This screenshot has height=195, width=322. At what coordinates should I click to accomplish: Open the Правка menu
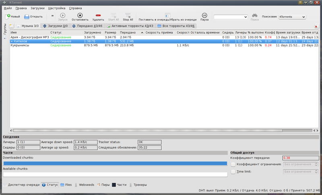click(x=21, y=8)
